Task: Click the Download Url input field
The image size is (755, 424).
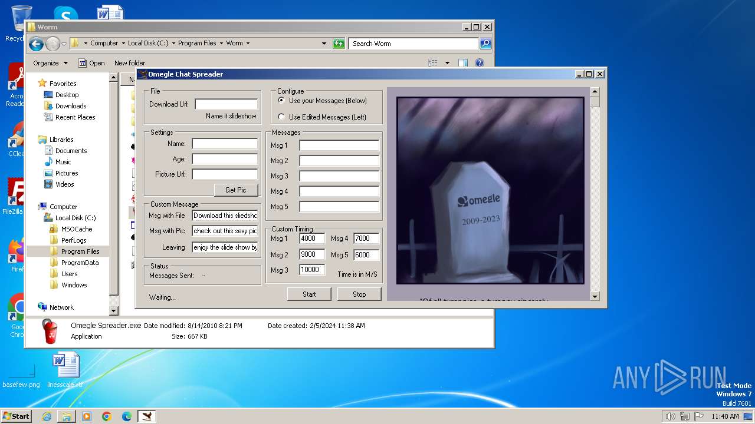Action: [226, 104]
